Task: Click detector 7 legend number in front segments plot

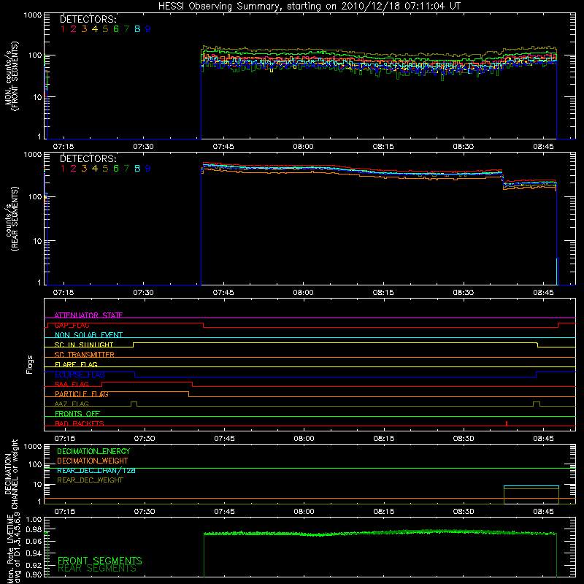Action: point(126,29)
